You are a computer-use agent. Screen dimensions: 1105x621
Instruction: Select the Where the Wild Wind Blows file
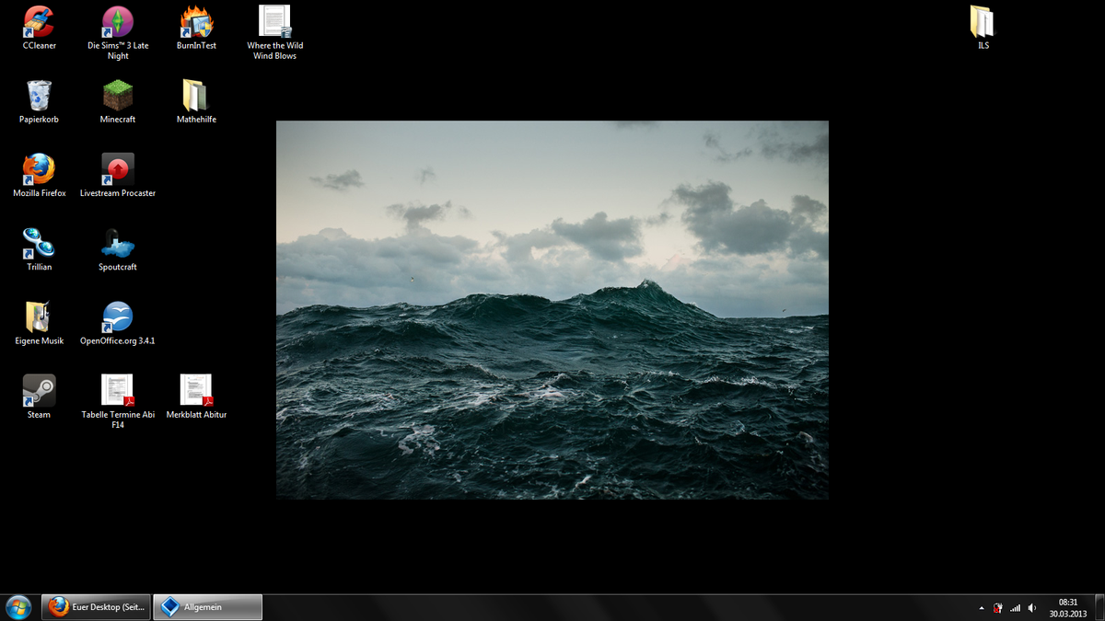[275, 22]
